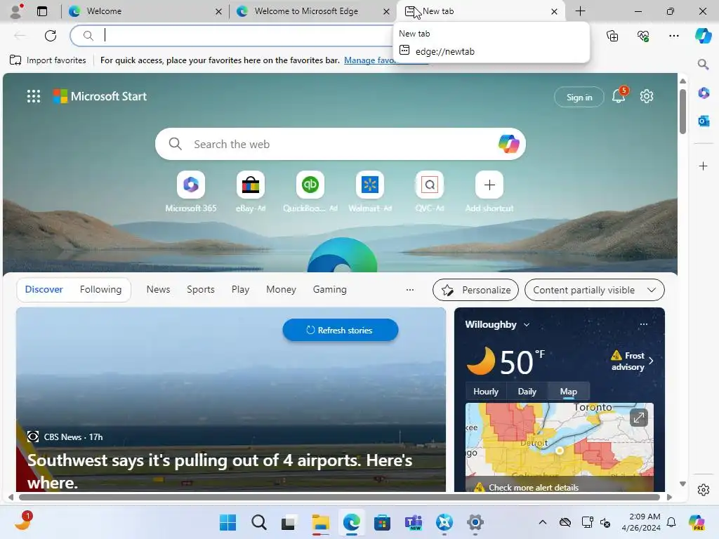Show more feed categories ellipsis
The height and width of the screenshot is (539, 719).
click(x=410, y=290)
